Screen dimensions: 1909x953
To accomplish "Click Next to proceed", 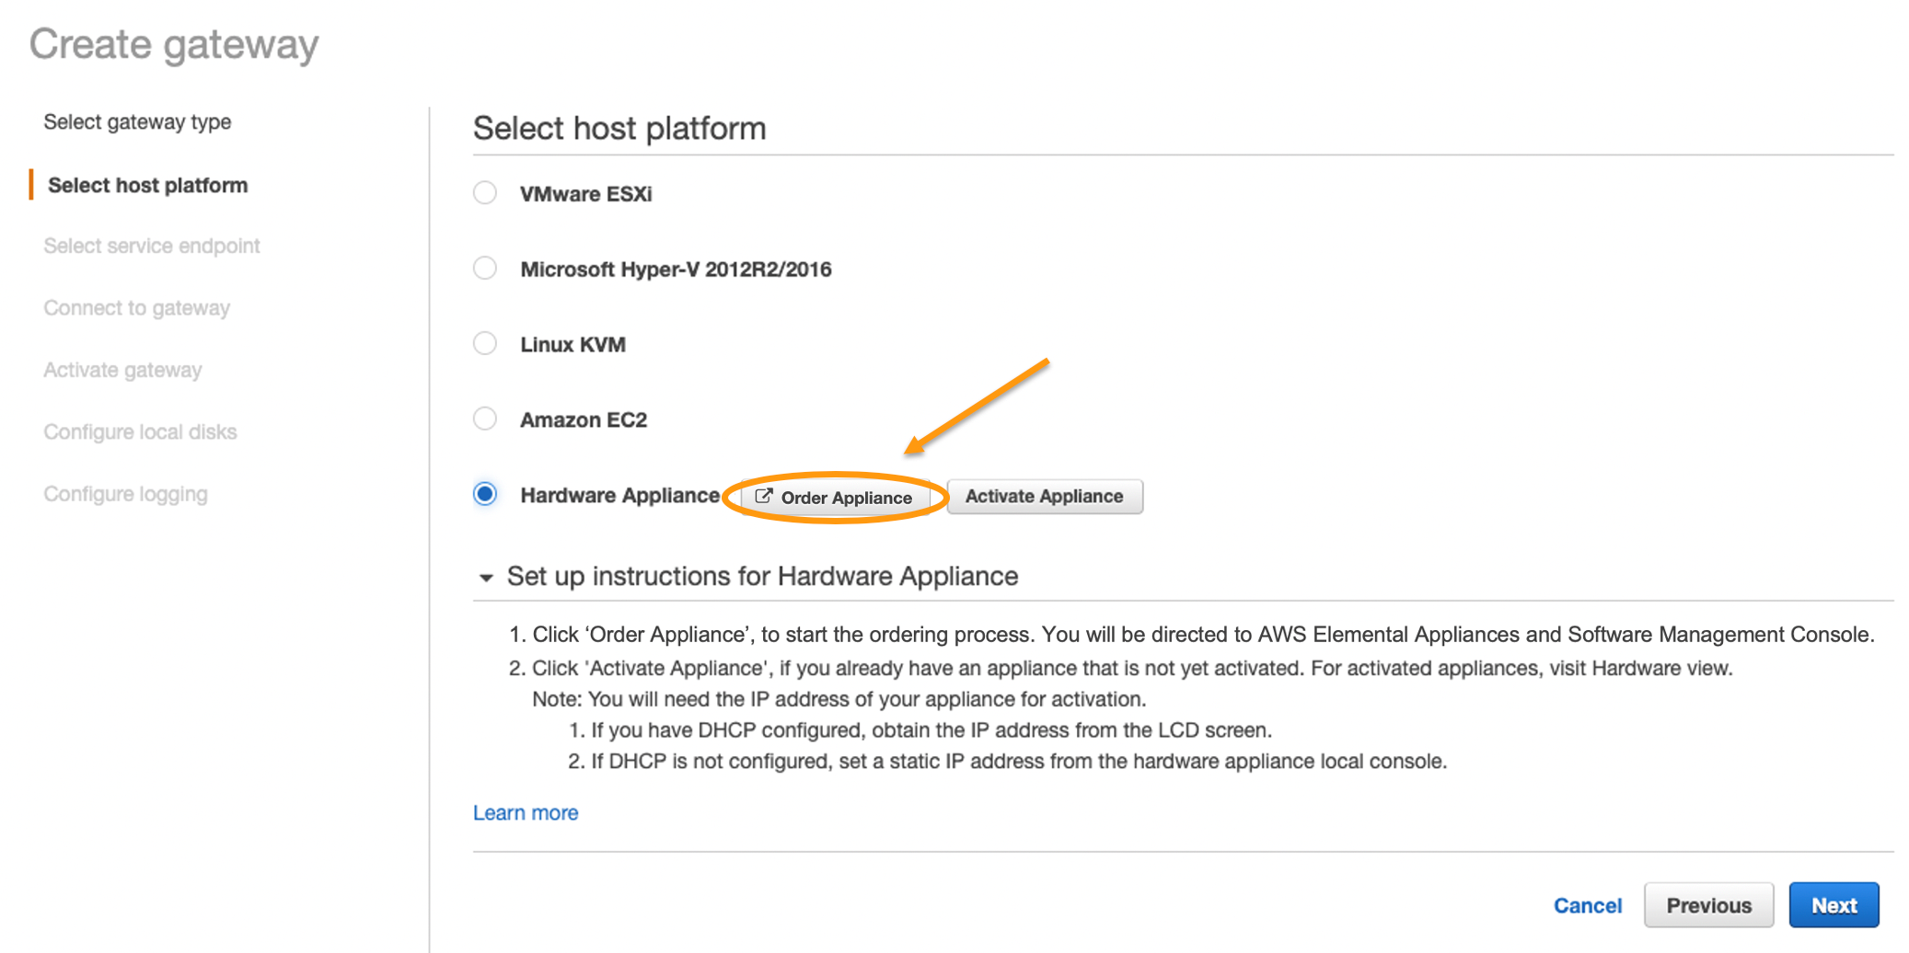I will 1834,904.
